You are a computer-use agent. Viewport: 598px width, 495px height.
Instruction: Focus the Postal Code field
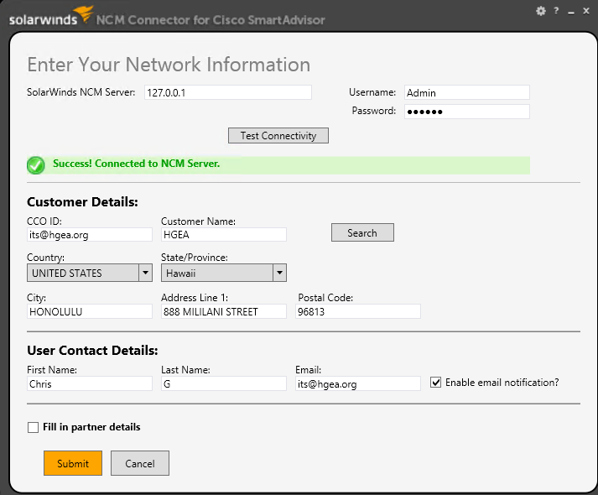tap(358, 311)
